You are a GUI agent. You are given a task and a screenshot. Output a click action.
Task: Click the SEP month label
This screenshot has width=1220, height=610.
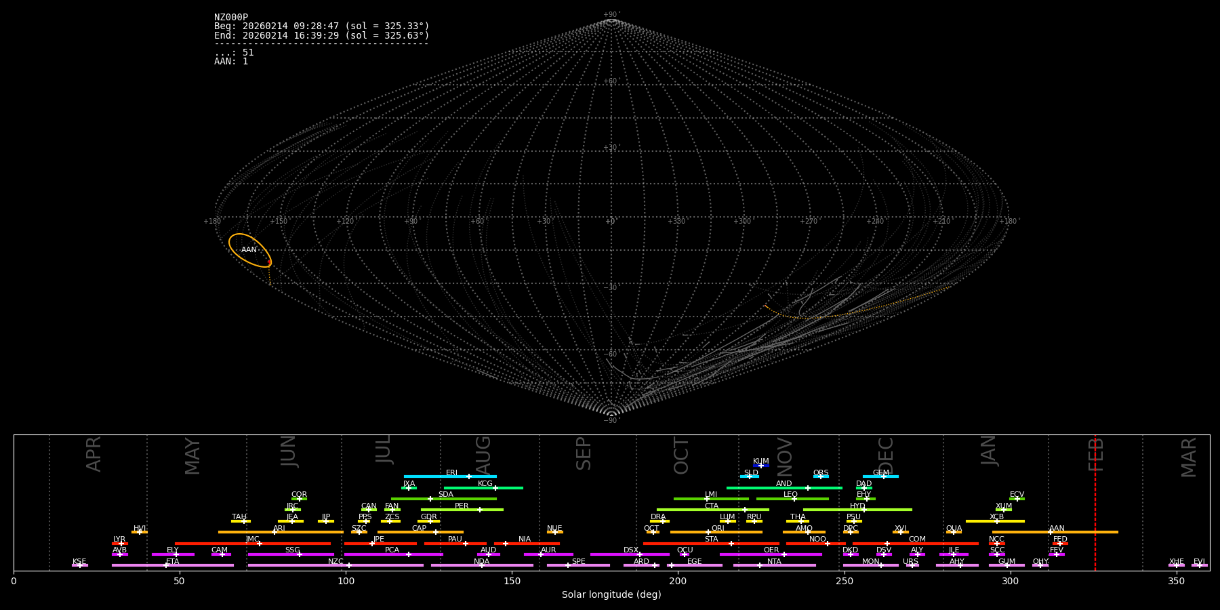click(x=584, y=453)
